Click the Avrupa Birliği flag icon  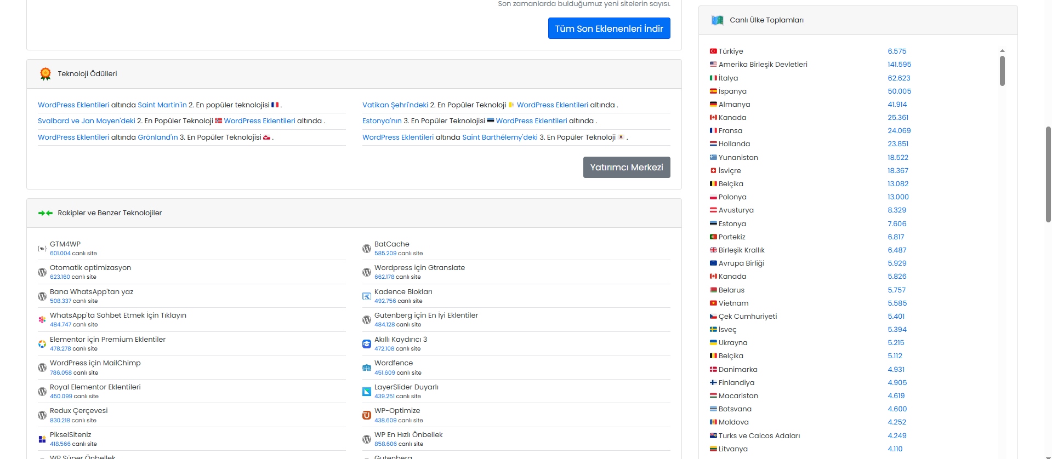click(x=713, y=263)
